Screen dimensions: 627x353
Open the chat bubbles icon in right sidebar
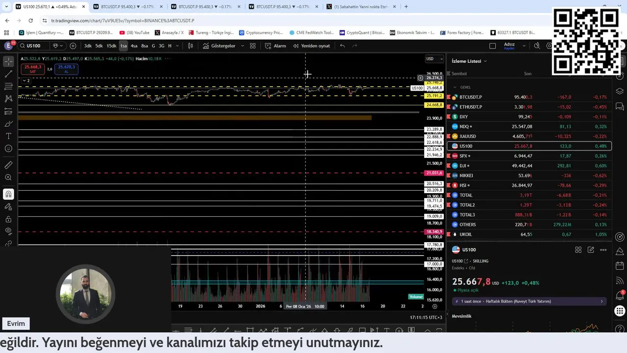click(x=620, y=106)
